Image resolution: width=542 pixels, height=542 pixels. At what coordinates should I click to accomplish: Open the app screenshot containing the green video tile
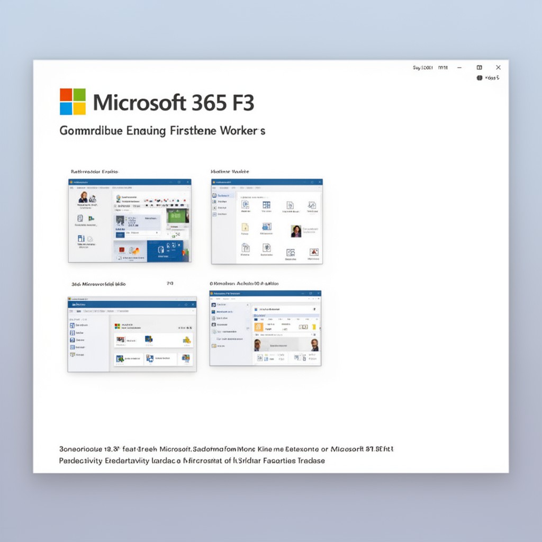click(130, 221)
